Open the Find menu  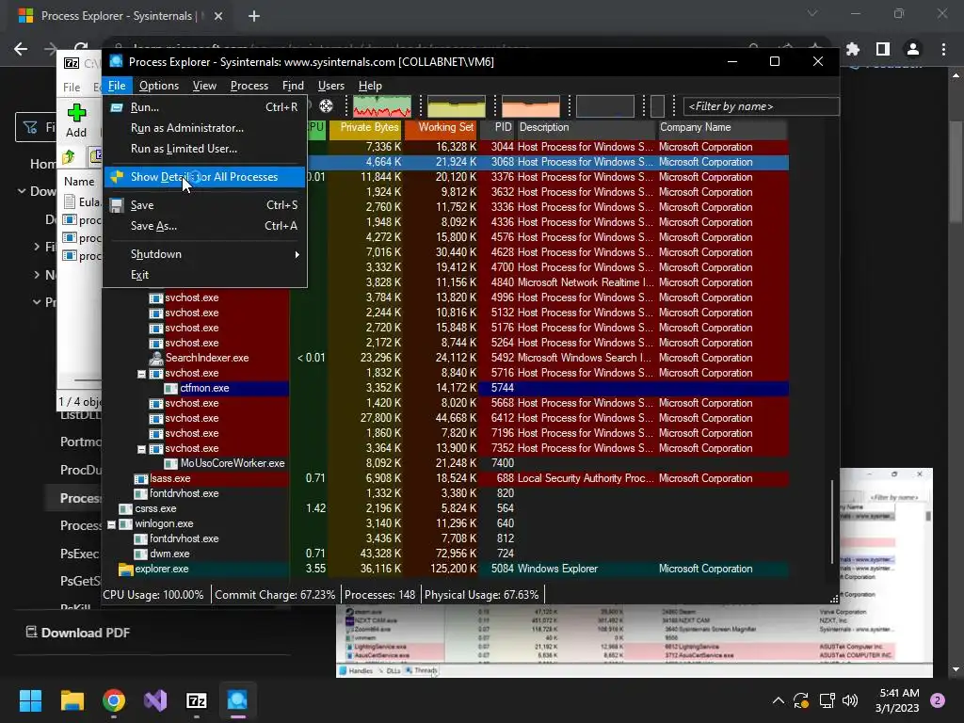(x=293, y=86)
